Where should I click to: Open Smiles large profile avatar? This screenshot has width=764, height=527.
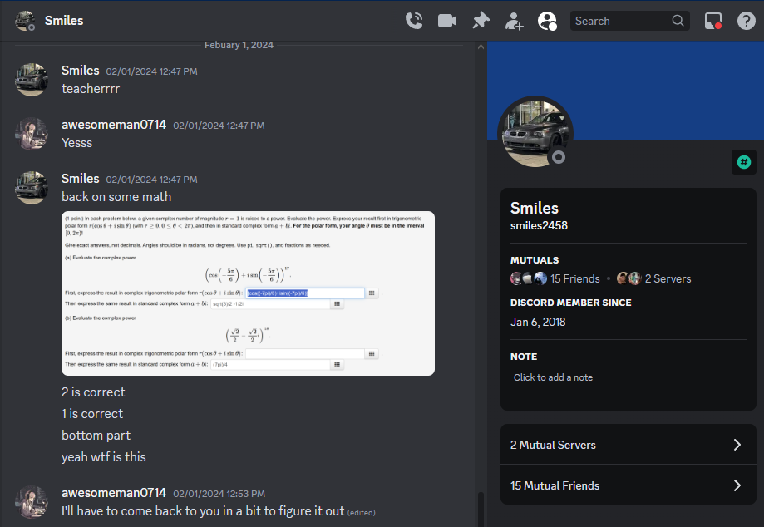pyautogui.click(x=535, y=134)
